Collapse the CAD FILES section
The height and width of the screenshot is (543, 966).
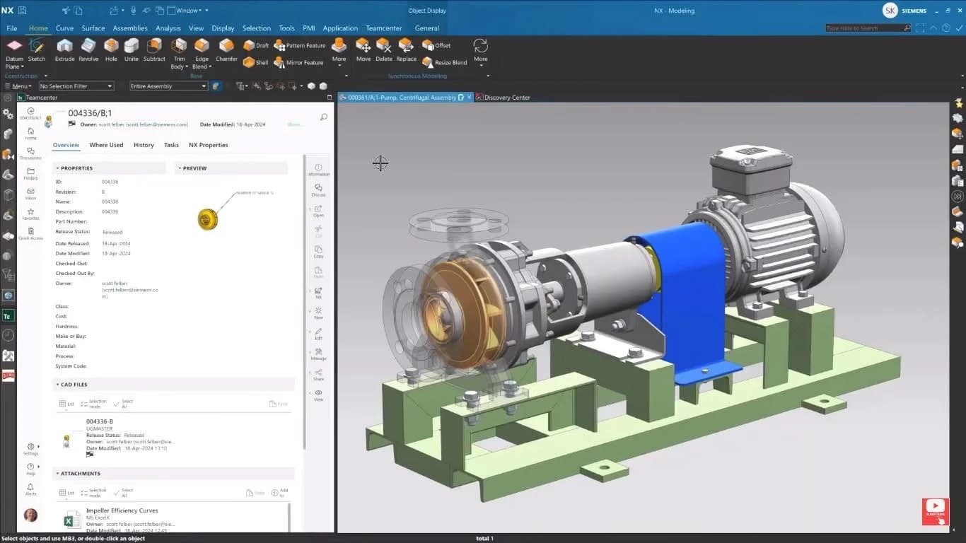(x=57, y=385)
